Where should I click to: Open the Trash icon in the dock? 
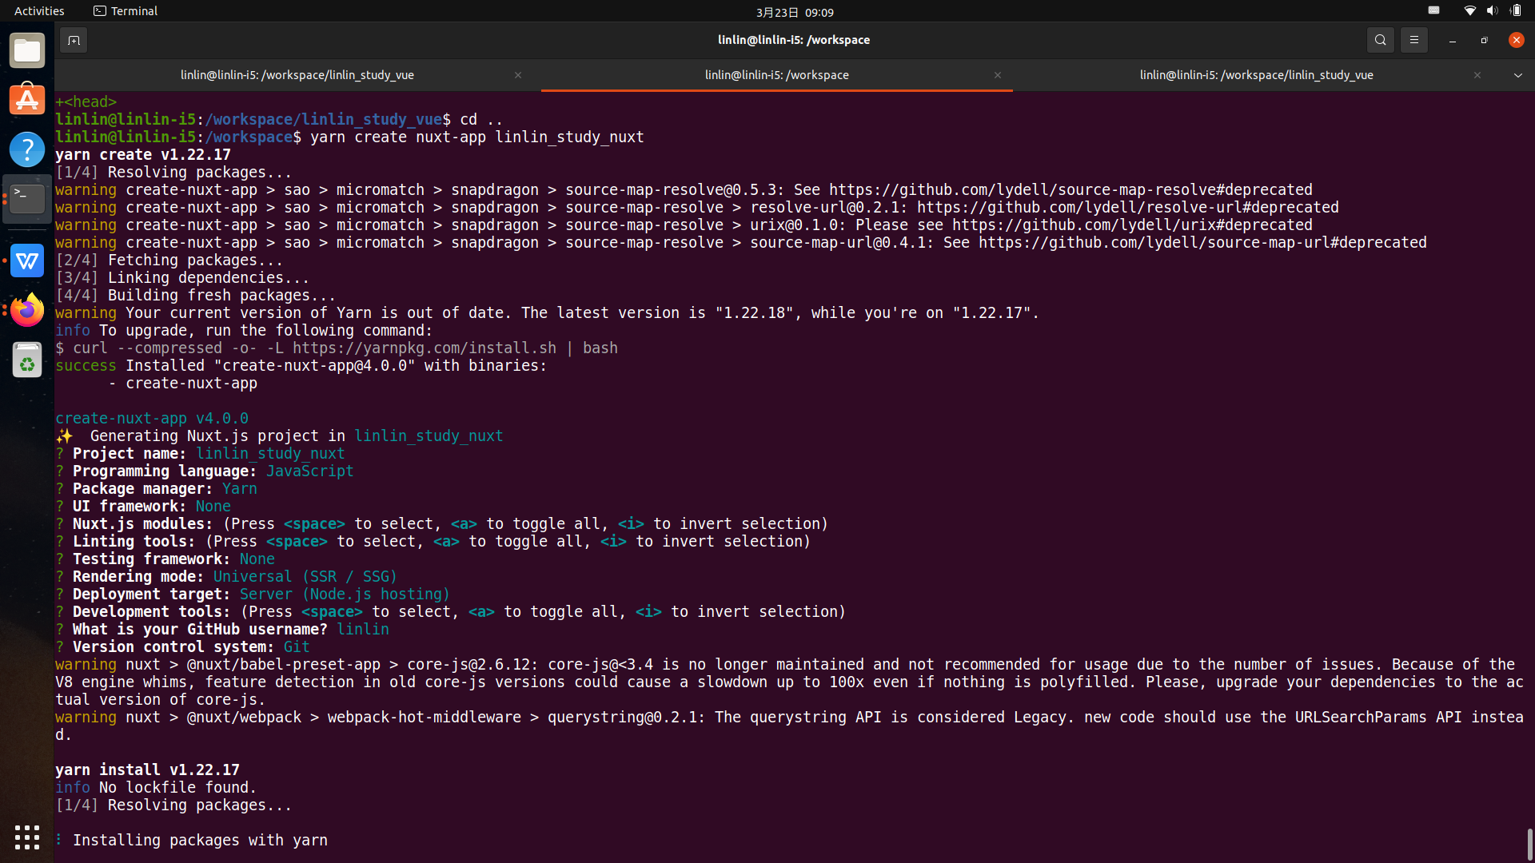click(27, 360)
